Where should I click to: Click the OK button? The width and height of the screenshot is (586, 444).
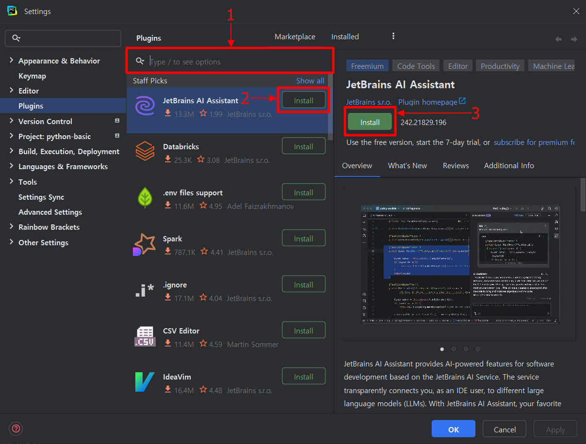[454, 429]
